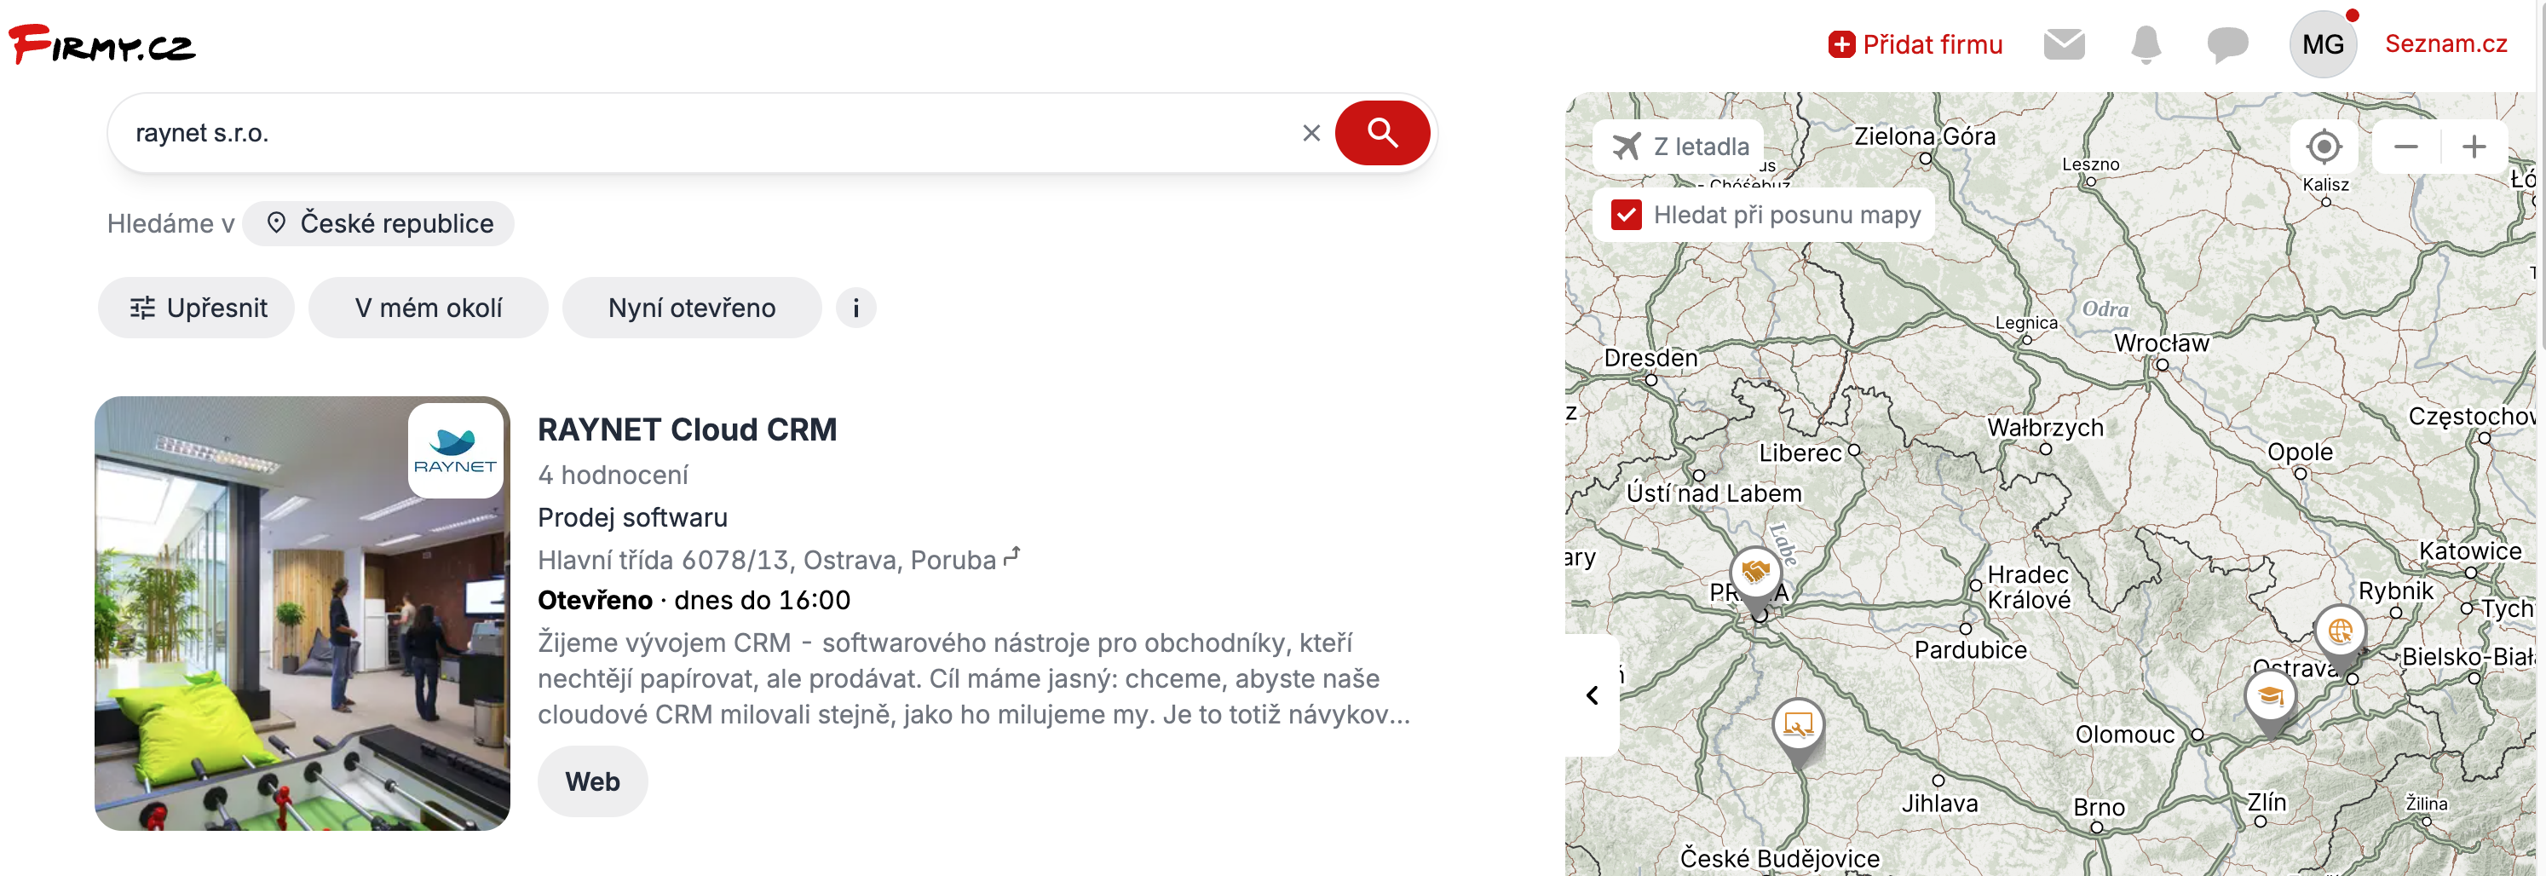Clear the search field with X
The width and height of the screenshot is (2546, 876).
click(1310, 132)
